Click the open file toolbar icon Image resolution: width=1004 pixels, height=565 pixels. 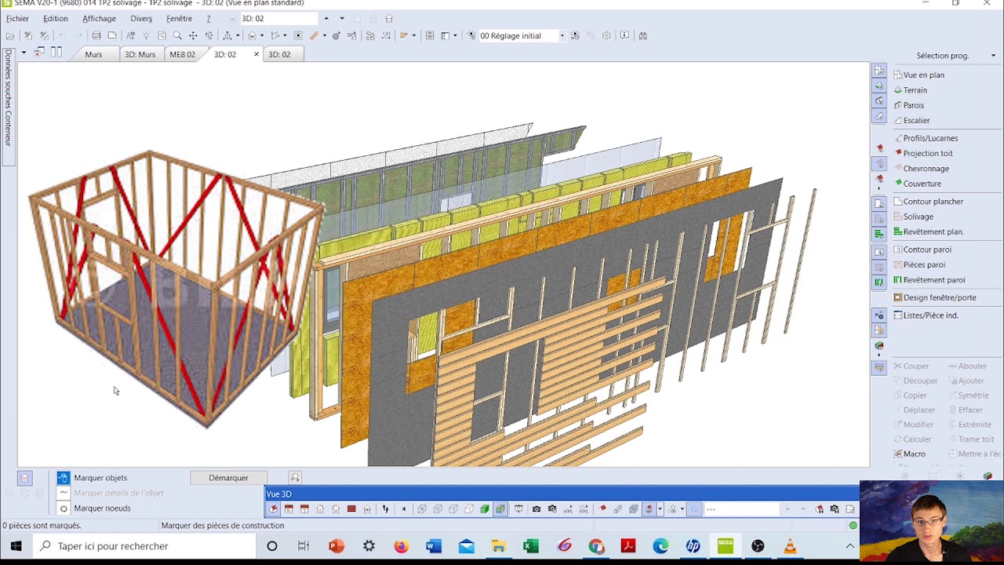point(10,35)
